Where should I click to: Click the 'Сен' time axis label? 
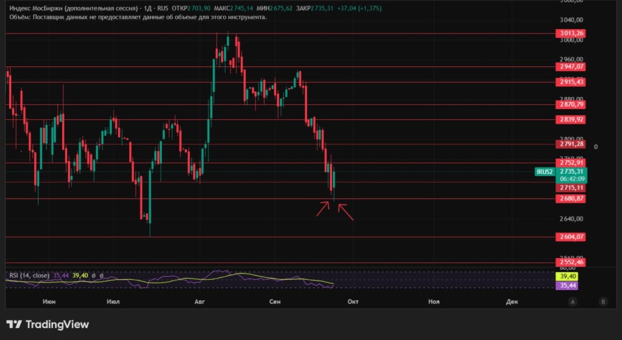[275, 302]
